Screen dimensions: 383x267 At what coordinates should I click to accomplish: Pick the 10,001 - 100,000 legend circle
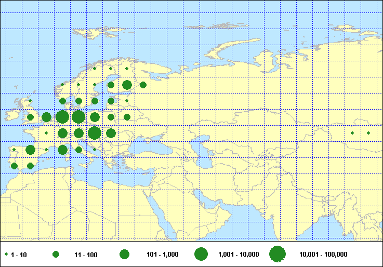(278, 254)
